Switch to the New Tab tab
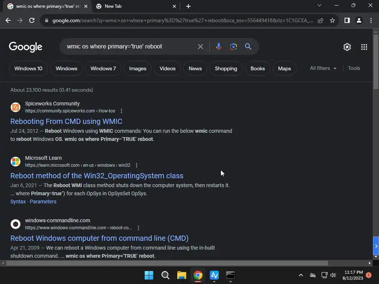 135,6
